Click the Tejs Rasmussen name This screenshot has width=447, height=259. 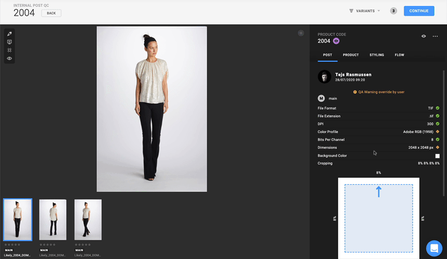click(353, 75)
